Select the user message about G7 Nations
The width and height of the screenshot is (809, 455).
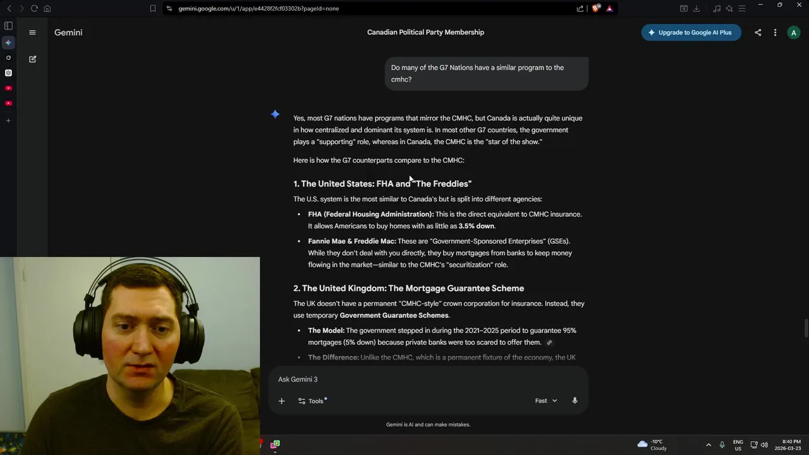(x=487, y=73)
